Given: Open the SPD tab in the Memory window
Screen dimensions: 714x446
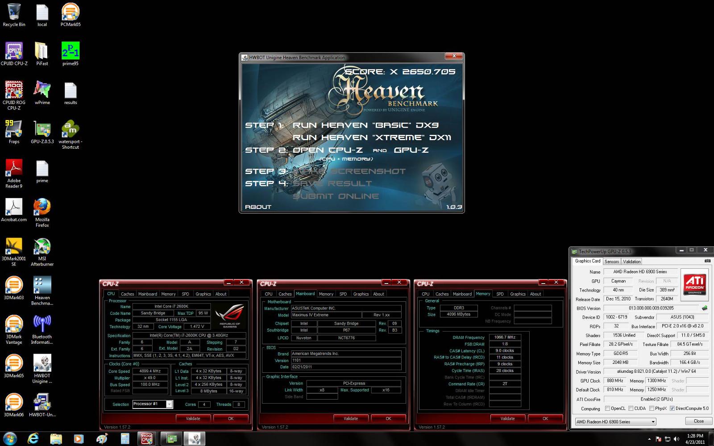Looking at the screenshot, I should coord(500,294).
